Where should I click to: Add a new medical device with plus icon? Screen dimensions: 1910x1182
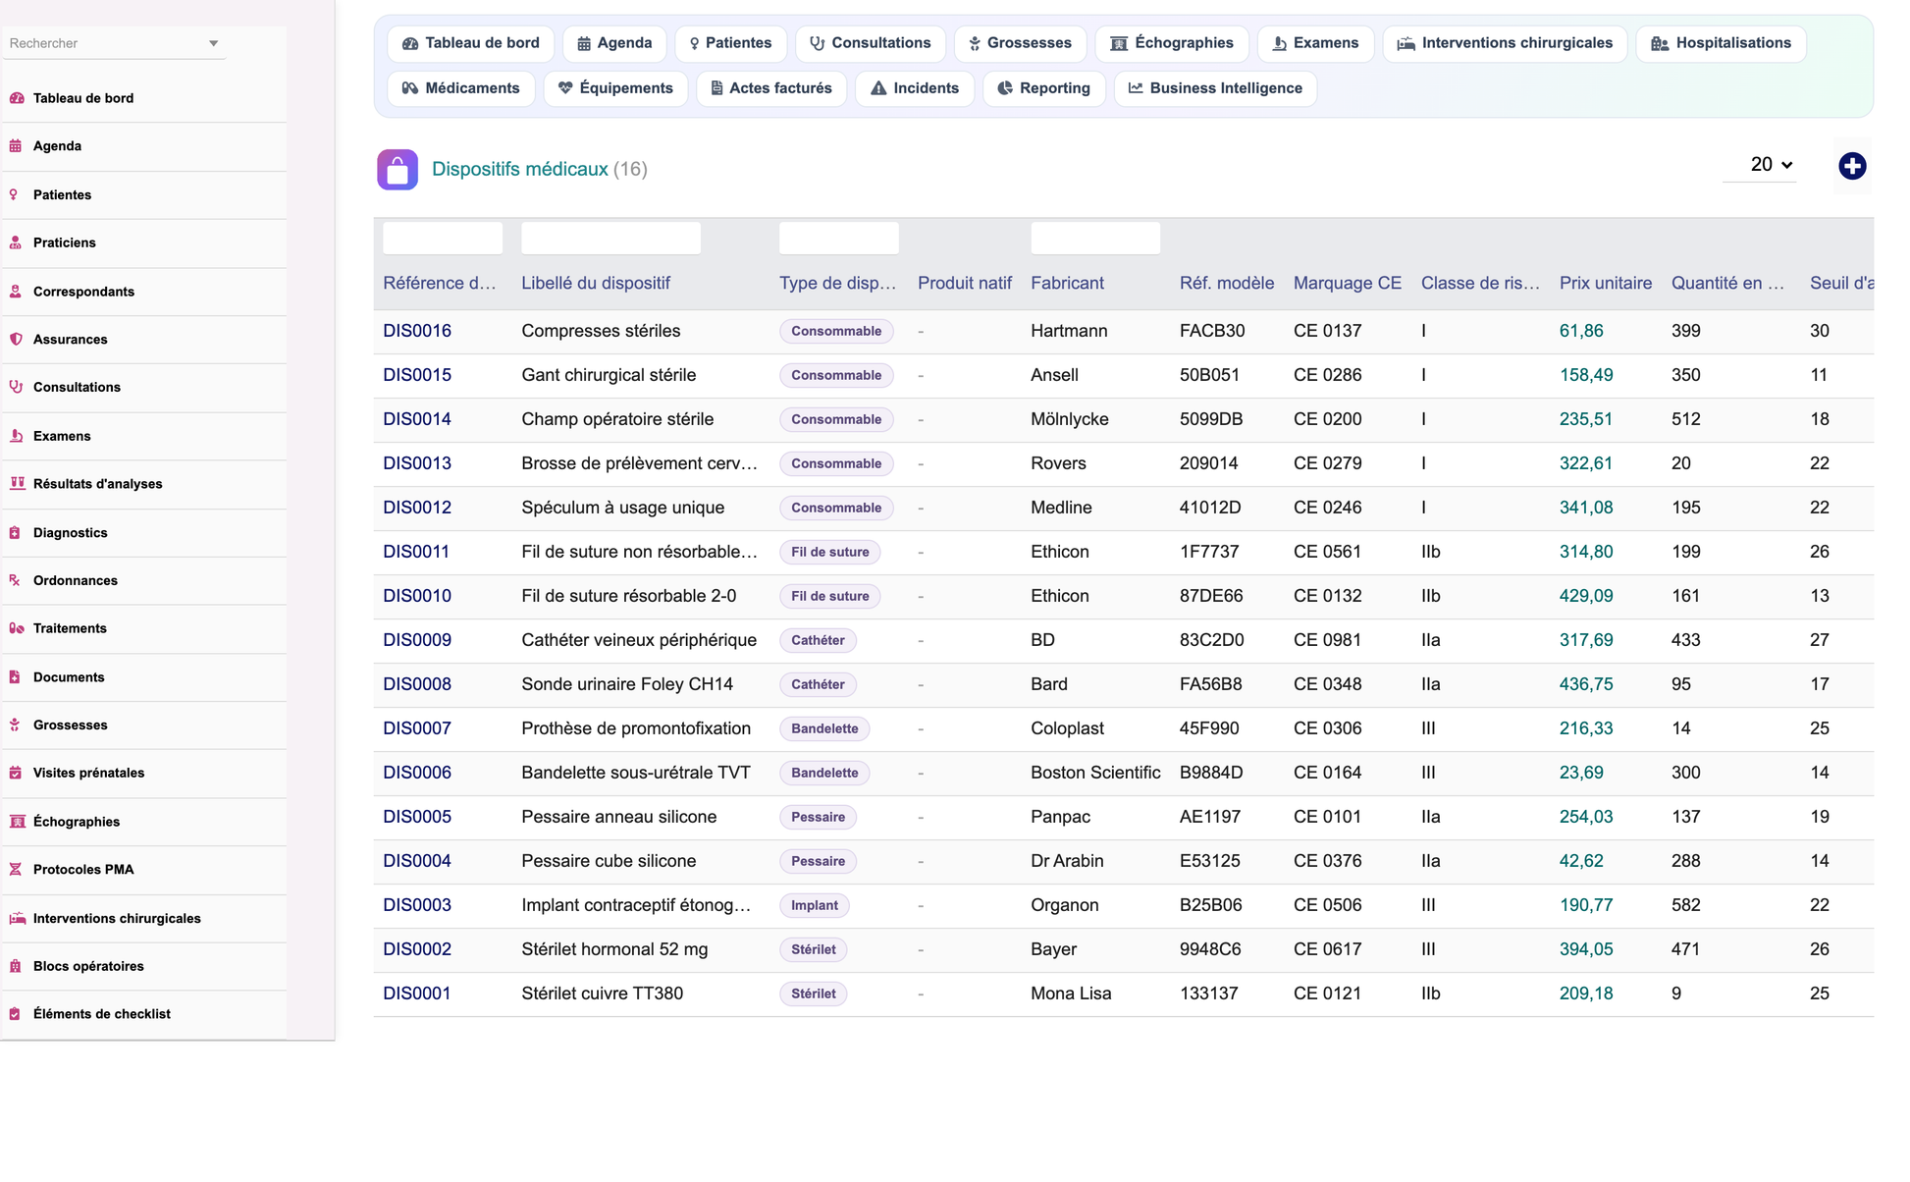1851,166
